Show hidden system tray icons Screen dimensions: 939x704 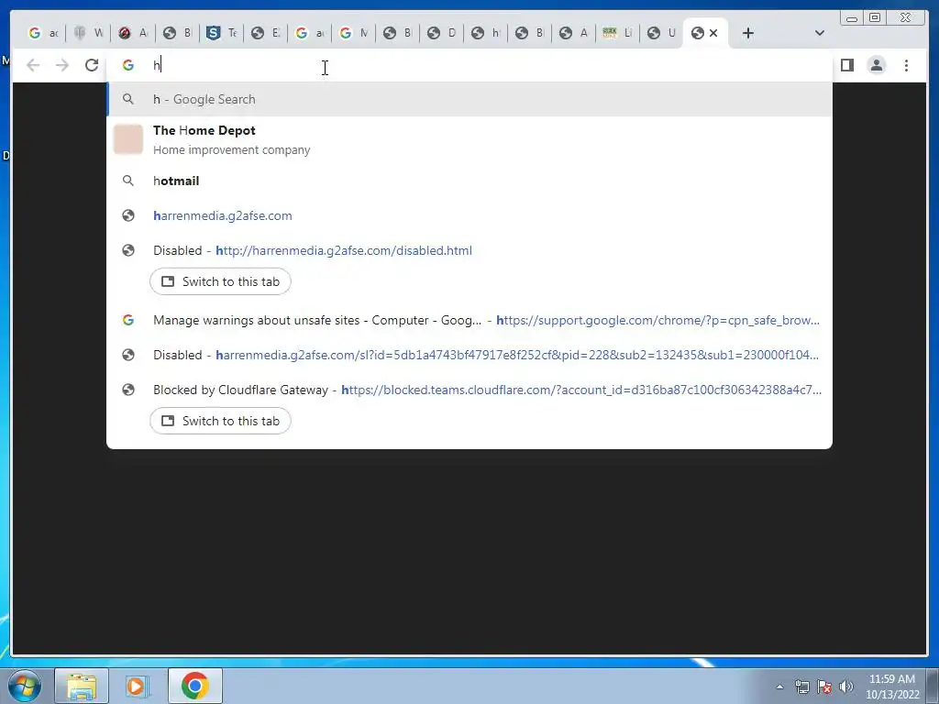point(779,687)
